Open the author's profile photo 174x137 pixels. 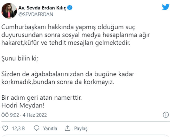[9, 10]
